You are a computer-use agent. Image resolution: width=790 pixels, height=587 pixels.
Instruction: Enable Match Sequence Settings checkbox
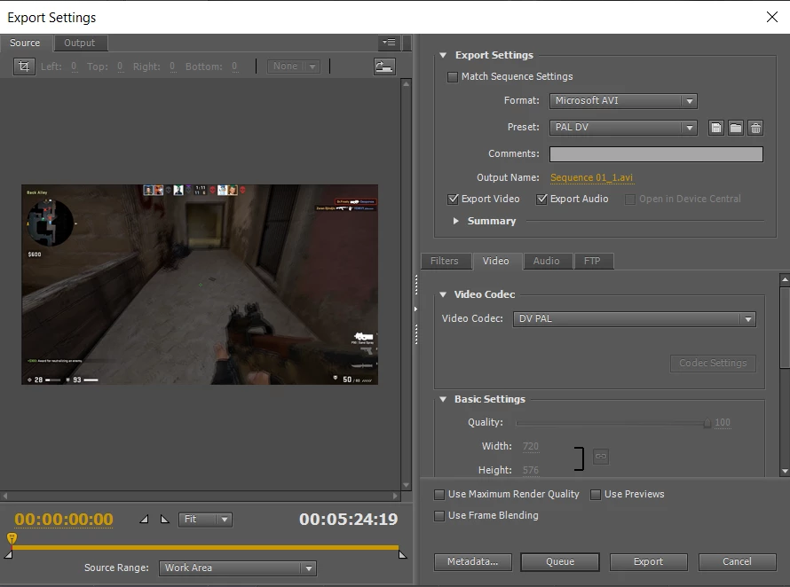(x=453, y=77)
